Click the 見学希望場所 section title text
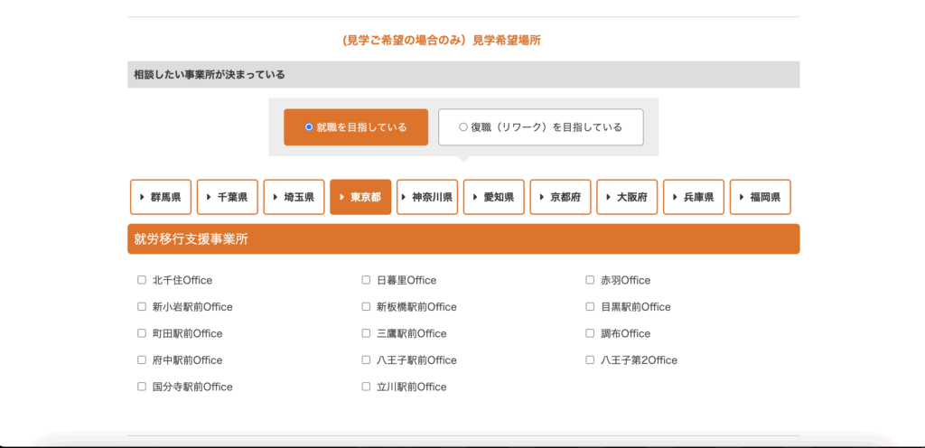The width and height of the screenshot is (925, 448). tap(507, 41)
